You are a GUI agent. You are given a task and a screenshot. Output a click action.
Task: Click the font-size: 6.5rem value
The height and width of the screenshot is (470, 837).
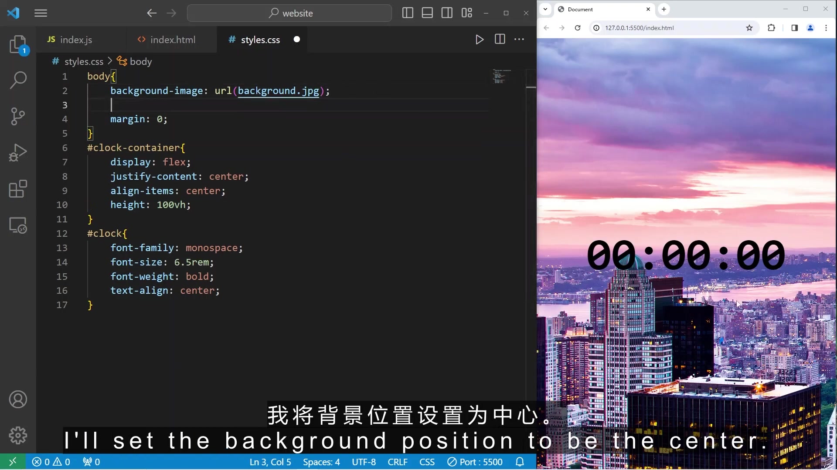[x=191, y=262]
